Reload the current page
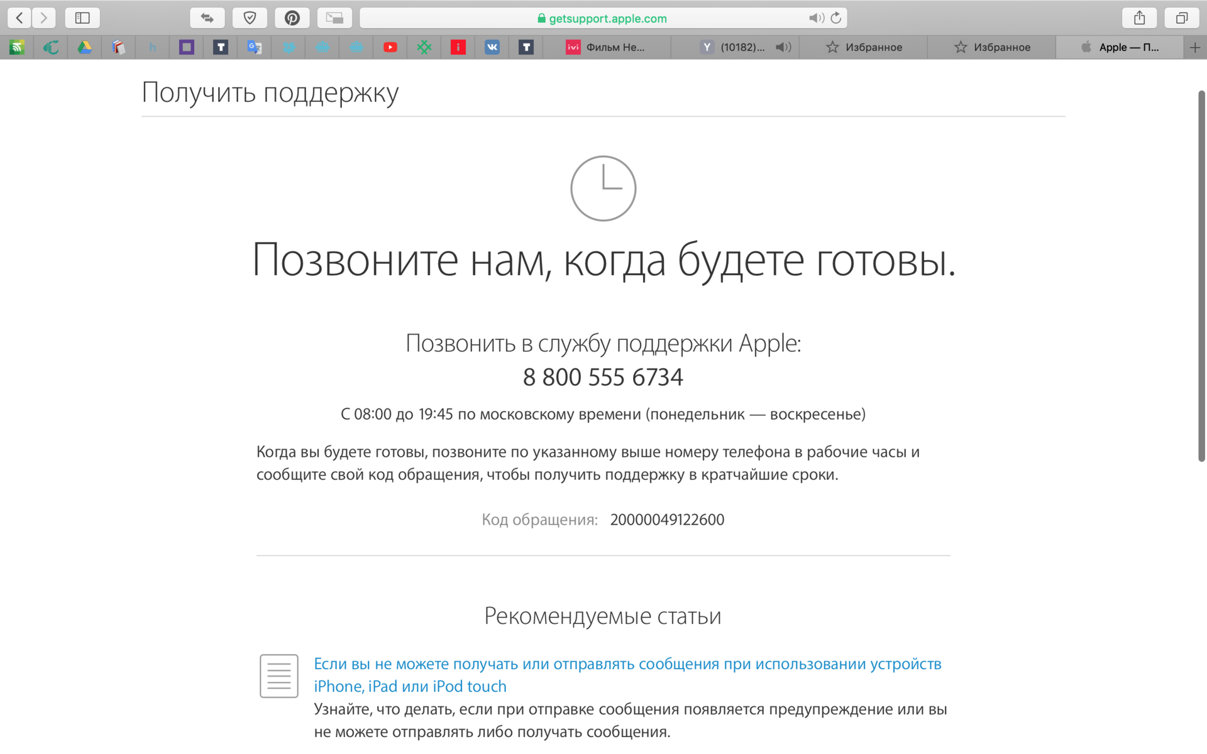Viewport: 1207px width, 754px height. tap(836, 18)
